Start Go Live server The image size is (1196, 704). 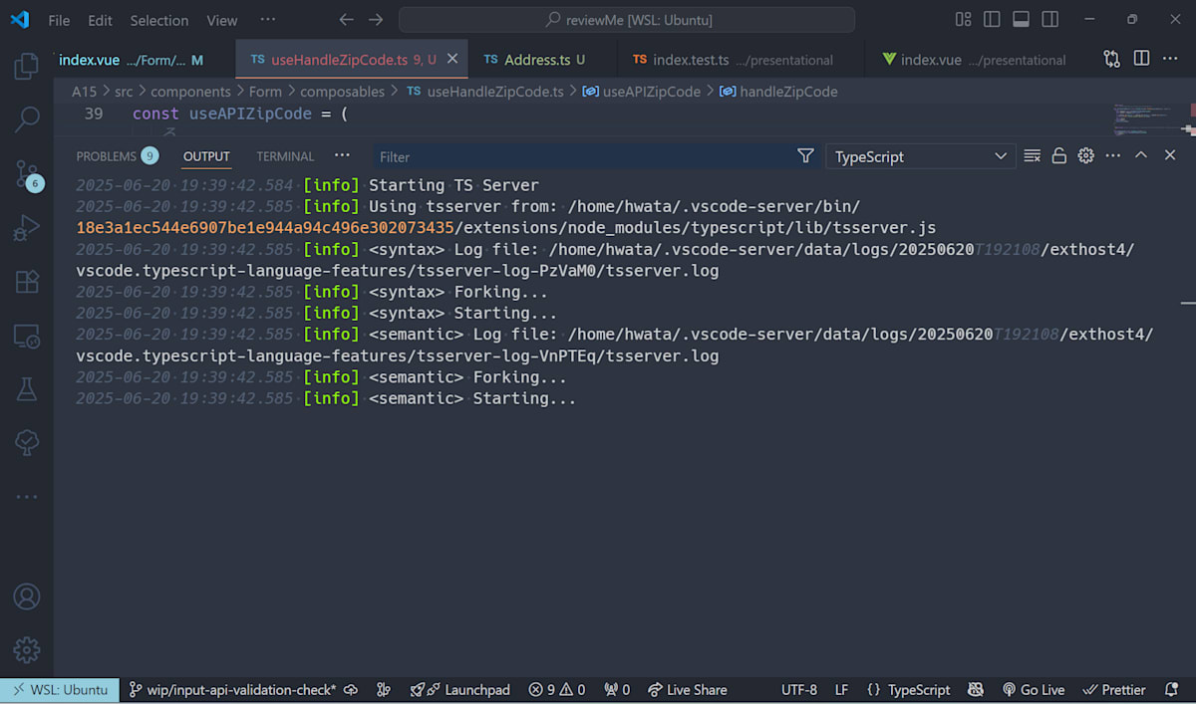[x=1033, y=689]
